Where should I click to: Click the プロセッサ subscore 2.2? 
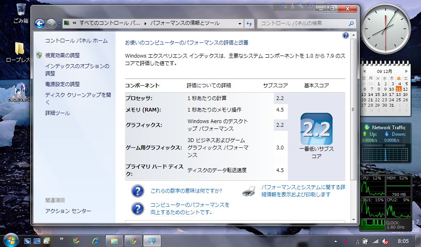[280, 98]
